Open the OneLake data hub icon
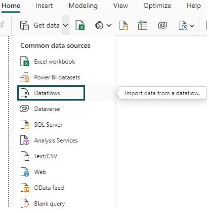Viewport: 209px width, 213px height. [99, 25]
